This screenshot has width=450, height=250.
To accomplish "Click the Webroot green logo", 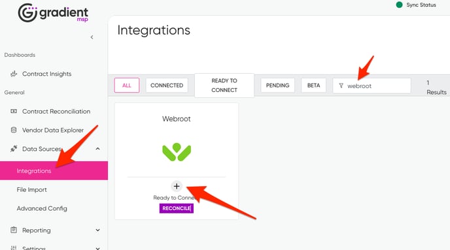I will coord(177,152).
